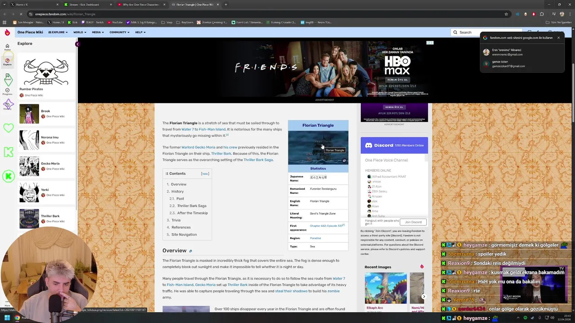Open the YouTube bookmark
The height and width of the screenshot is (323, 575).
click(x=115, y=22)
